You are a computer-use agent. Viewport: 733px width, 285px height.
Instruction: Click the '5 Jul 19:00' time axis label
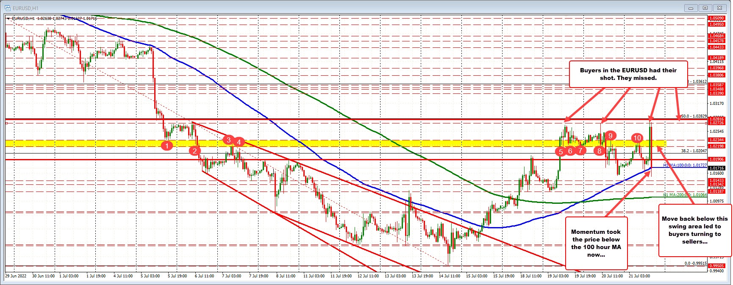[177, 276]
